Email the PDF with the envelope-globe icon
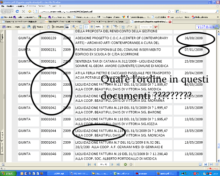The width and height of the screenshot is (220, 176). [29, 27]
